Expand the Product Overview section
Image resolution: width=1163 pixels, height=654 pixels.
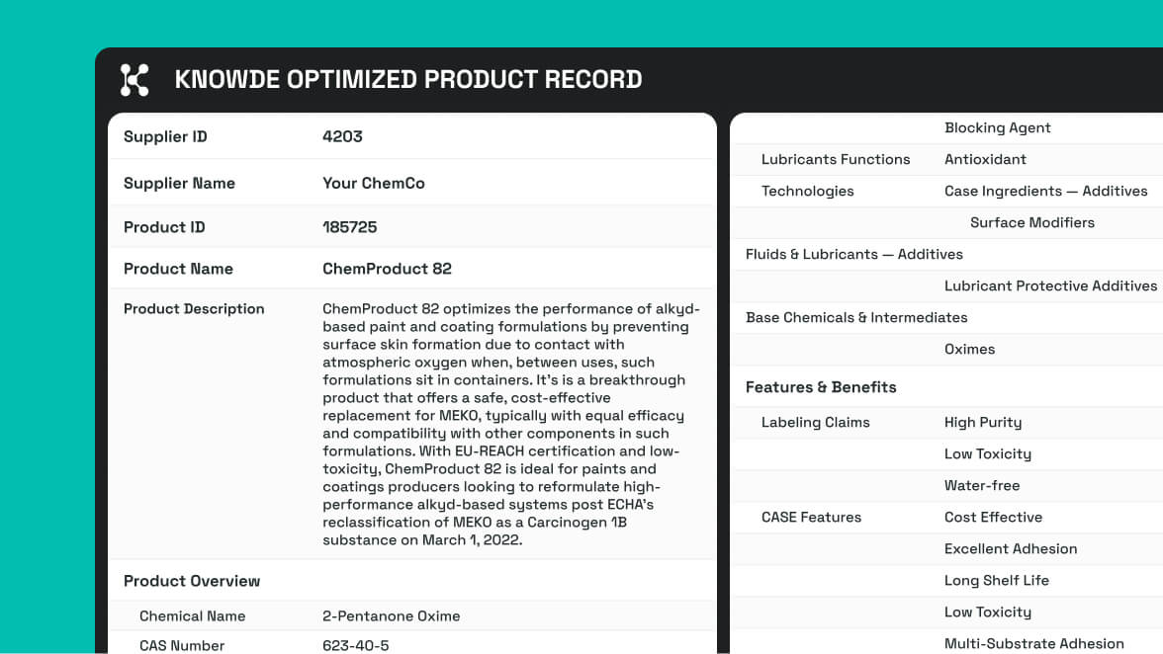pyautogui.click(x=192, y=581)
